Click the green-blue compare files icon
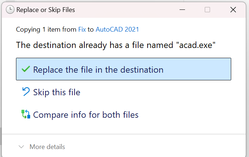Viewport: 249px width, 157px height. 26,114
